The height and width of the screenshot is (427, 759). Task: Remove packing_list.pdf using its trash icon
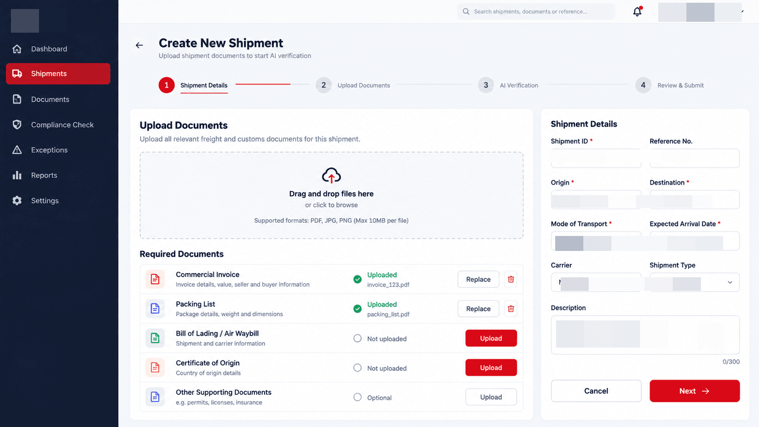511,309
